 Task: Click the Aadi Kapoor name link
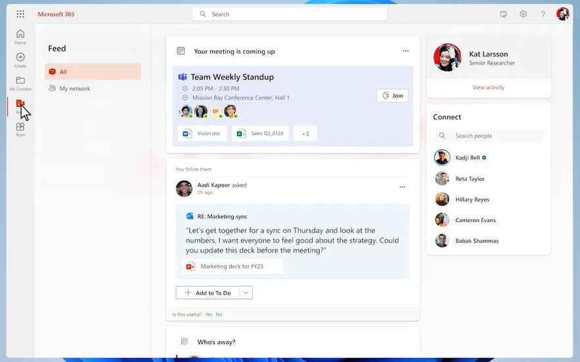coord(213,185)
